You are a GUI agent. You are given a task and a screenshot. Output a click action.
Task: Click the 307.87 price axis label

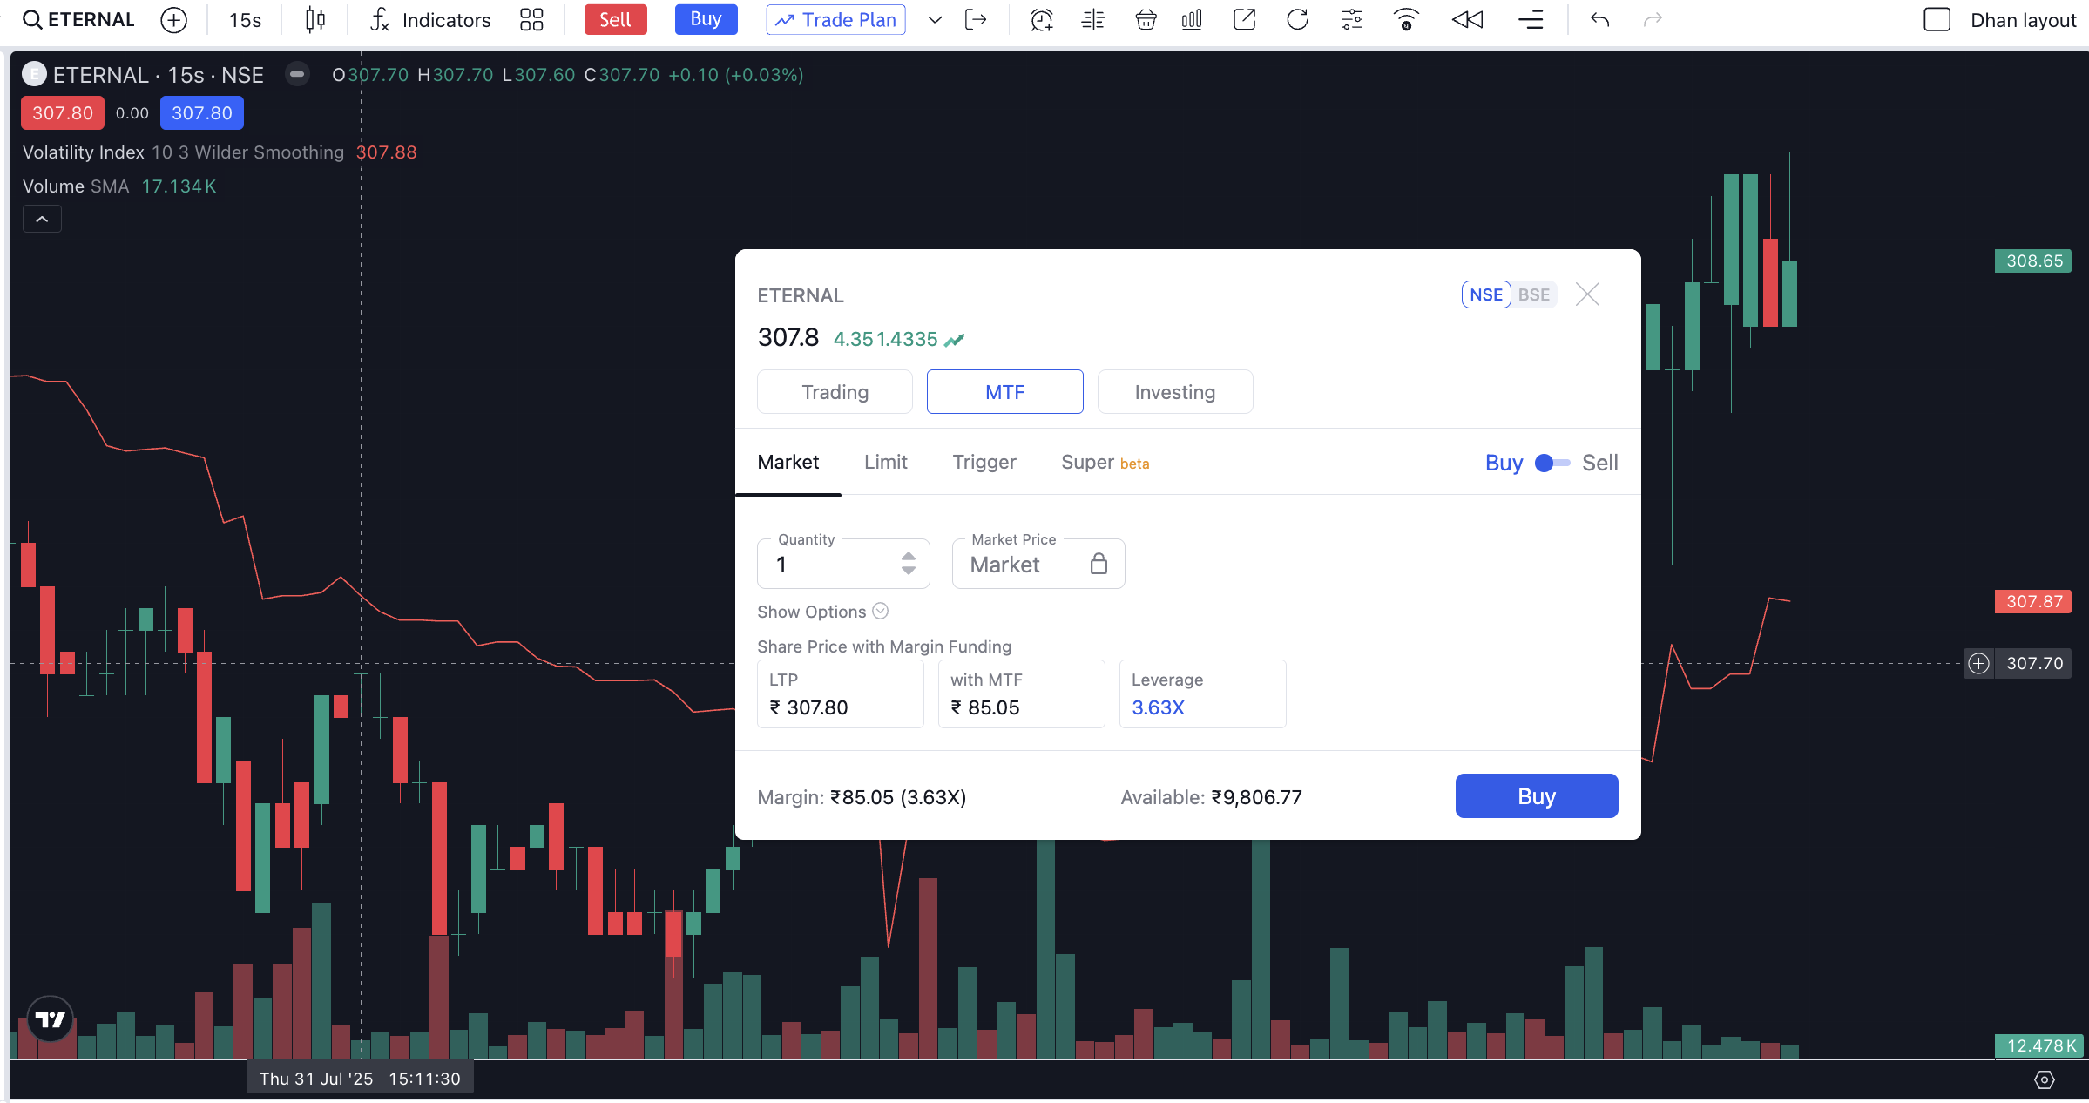pyautogui.click(x=2034, y=602)
